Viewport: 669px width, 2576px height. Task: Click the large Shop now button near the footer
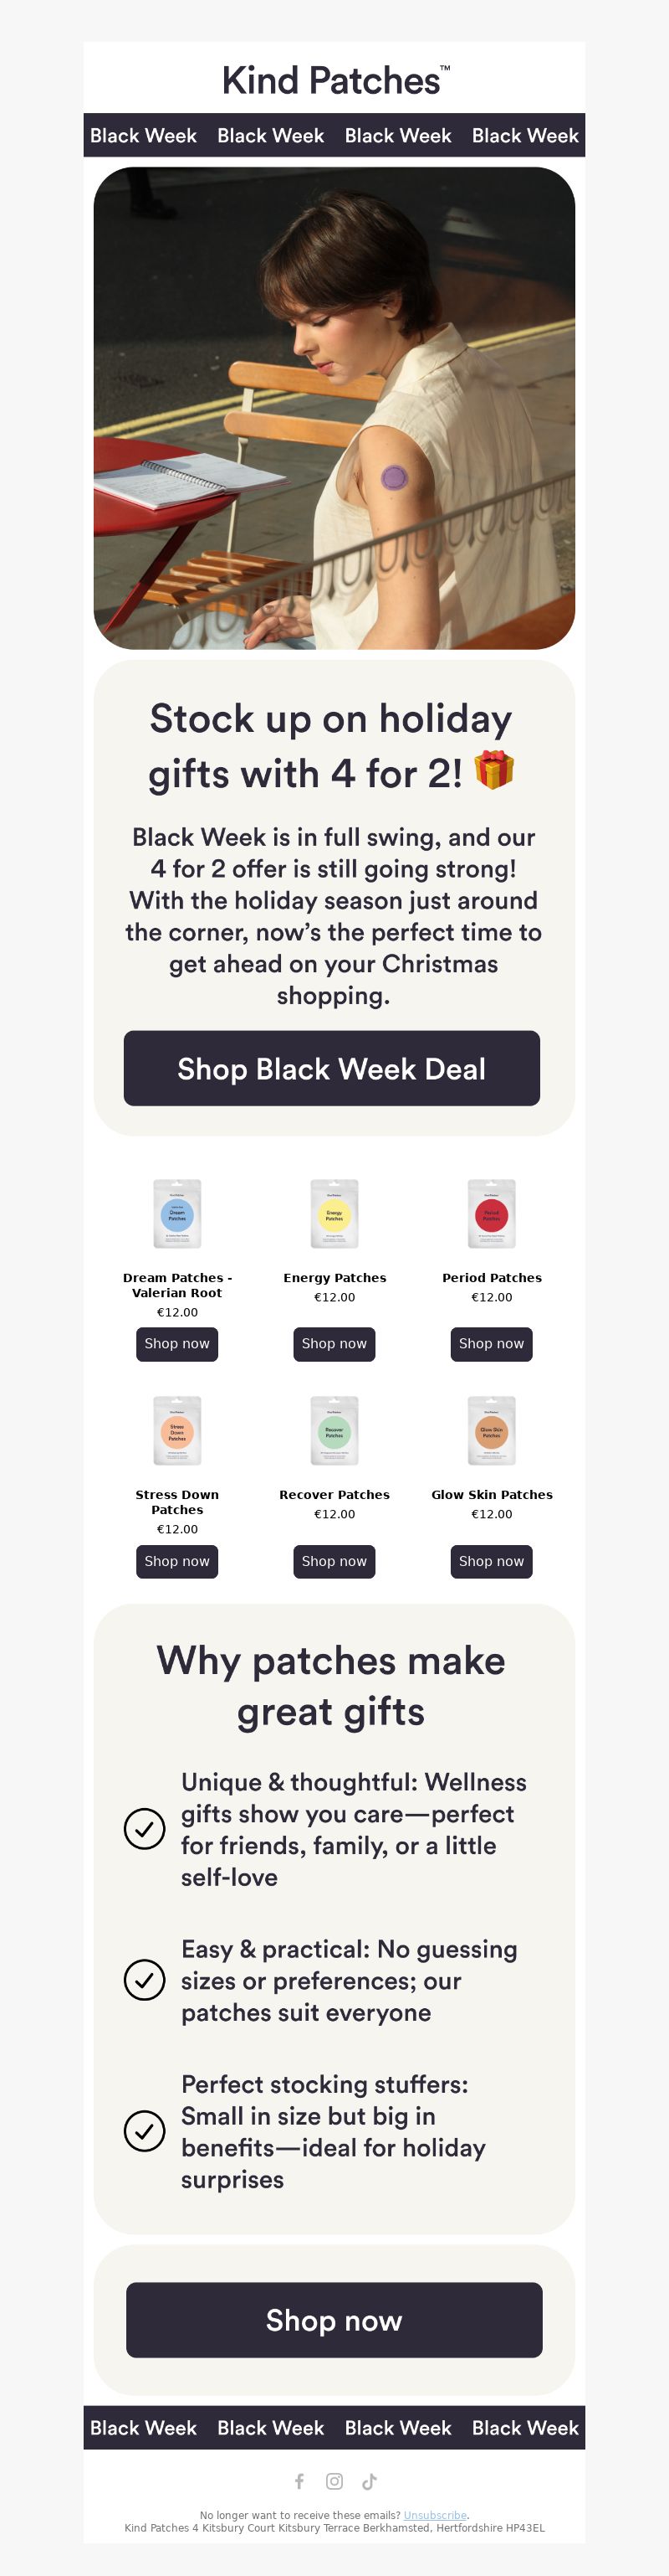tap(334, 2320)
